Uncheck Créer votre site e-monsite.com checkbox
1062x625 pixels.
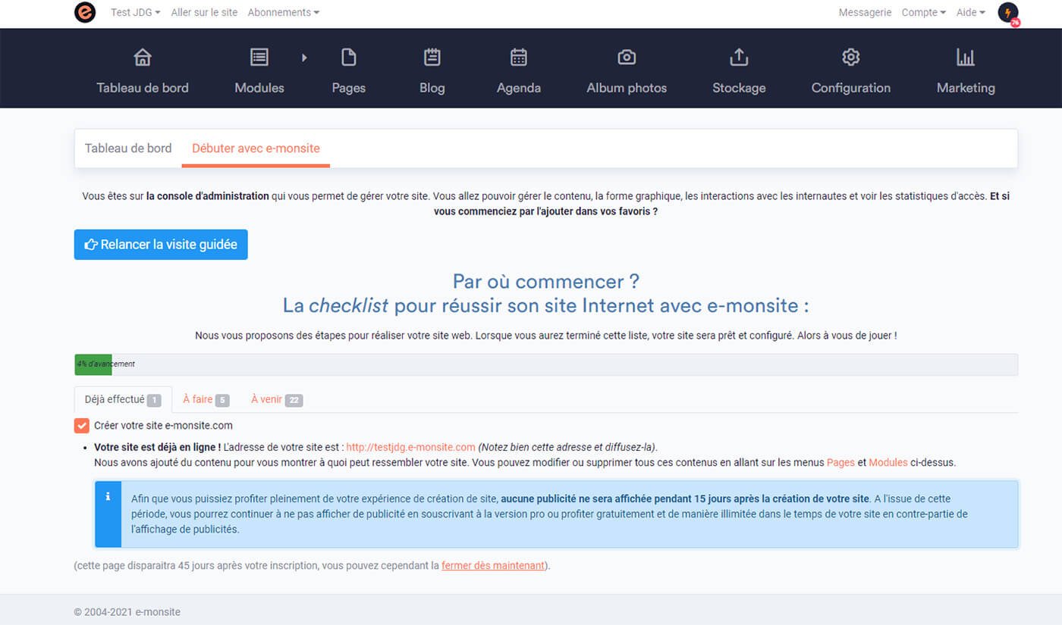coord(82,425)
